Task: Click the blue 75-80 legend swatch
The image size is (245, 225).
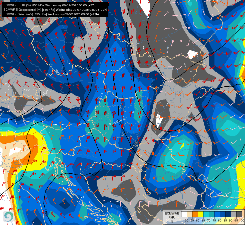Action: [217, 214]
